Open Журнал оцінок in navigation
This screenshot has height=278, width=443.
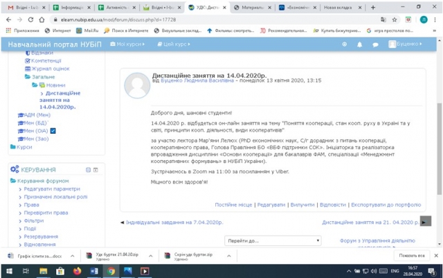coord(51,69)
